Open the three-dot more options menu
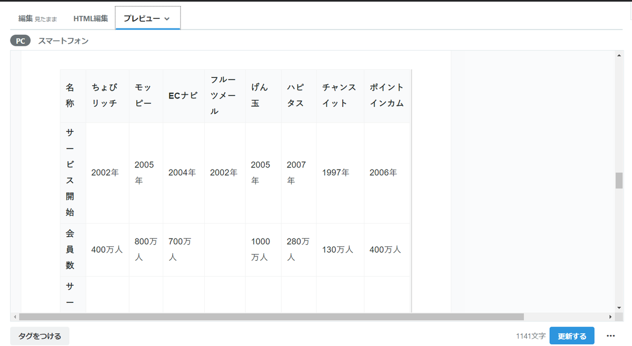The height and width of the screenshot is (346, 632). [610, 336]
